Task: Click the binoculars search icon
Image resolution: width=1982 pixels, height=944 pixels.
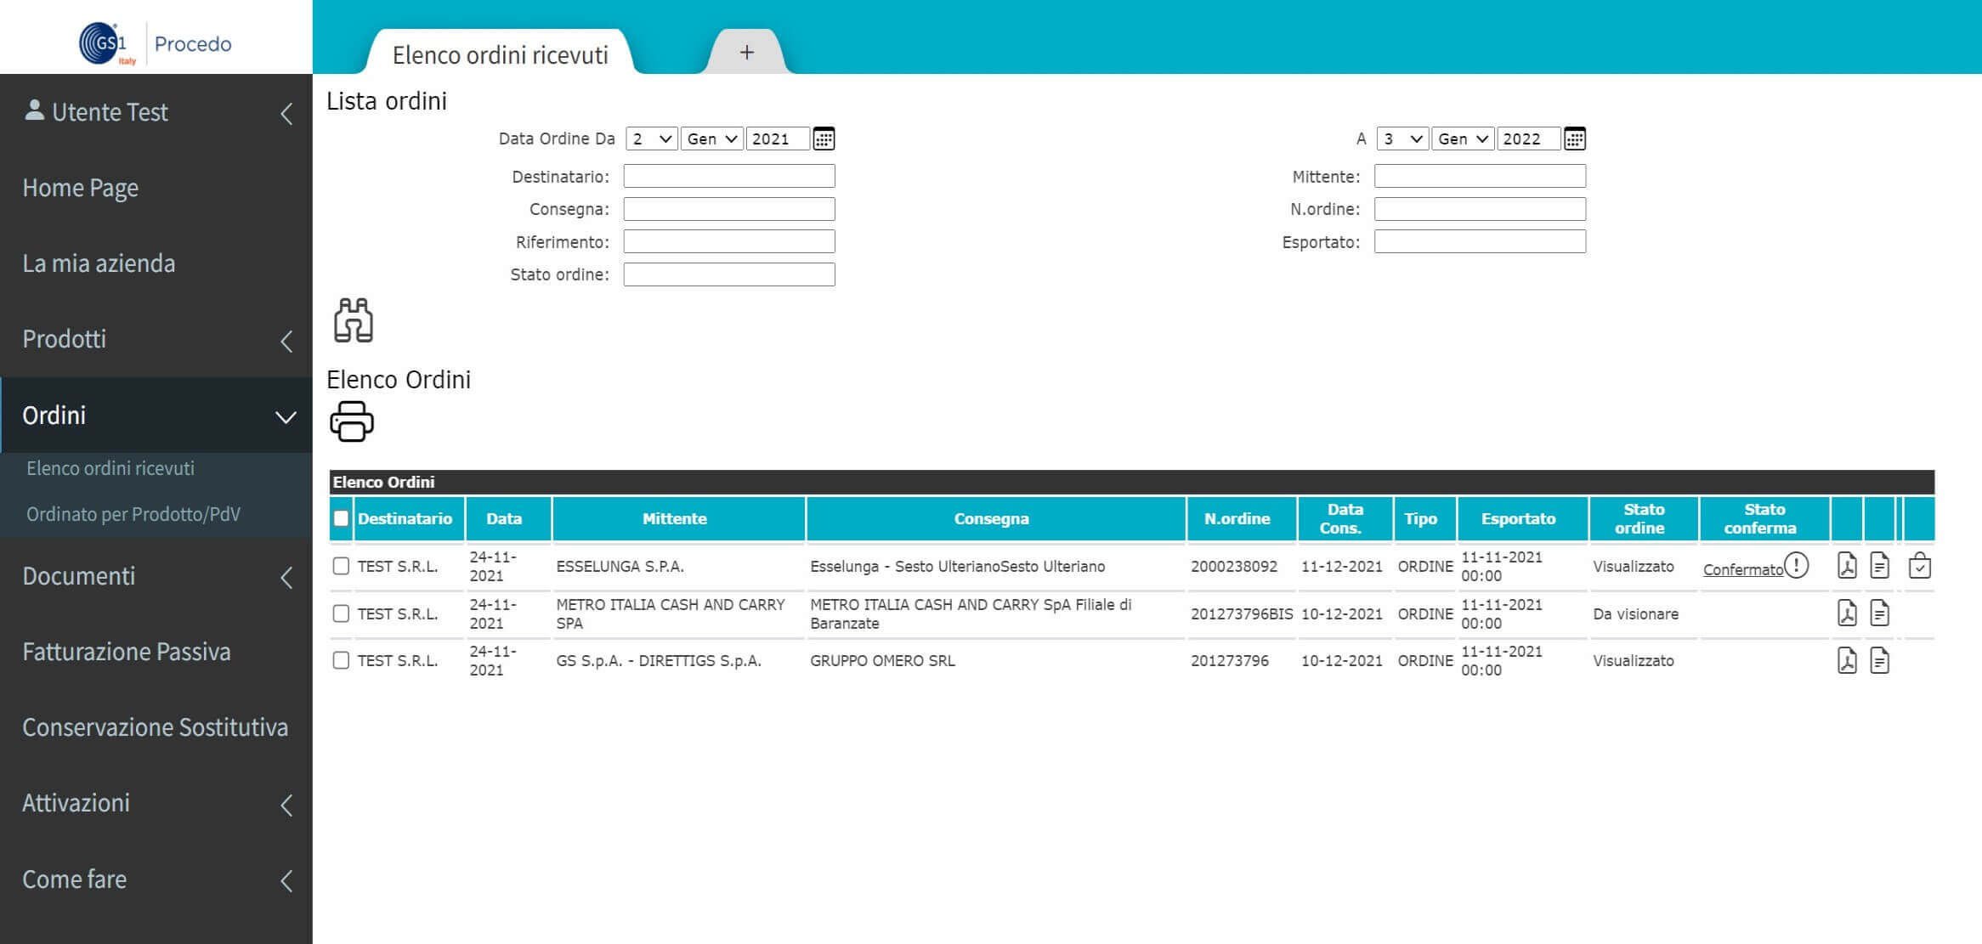Action: (x=353, y=320)
